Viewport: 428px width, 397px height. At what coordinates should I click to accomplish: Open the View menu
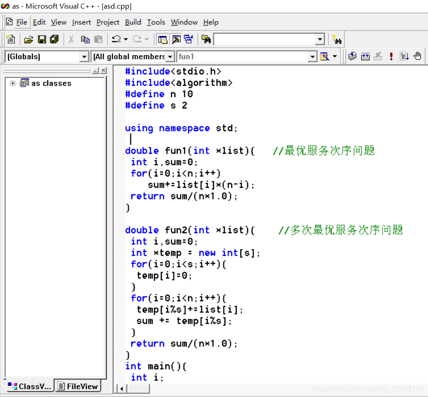point(59,22)
